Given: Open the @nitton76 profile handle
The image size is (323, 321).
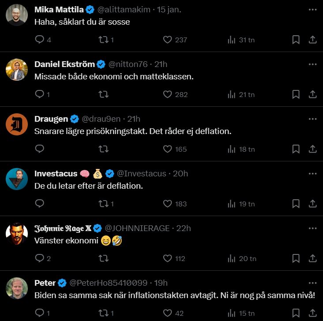Looking at the screenshot, I should 128,64.
